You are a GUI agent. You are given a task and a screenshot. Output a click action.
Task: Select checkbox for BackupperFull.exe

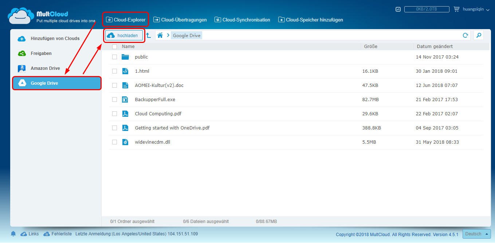pos(114,99)
